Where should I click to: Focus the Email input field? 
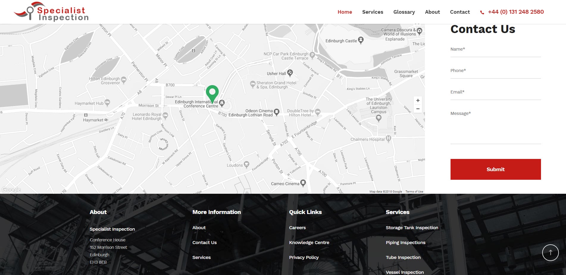495,92
